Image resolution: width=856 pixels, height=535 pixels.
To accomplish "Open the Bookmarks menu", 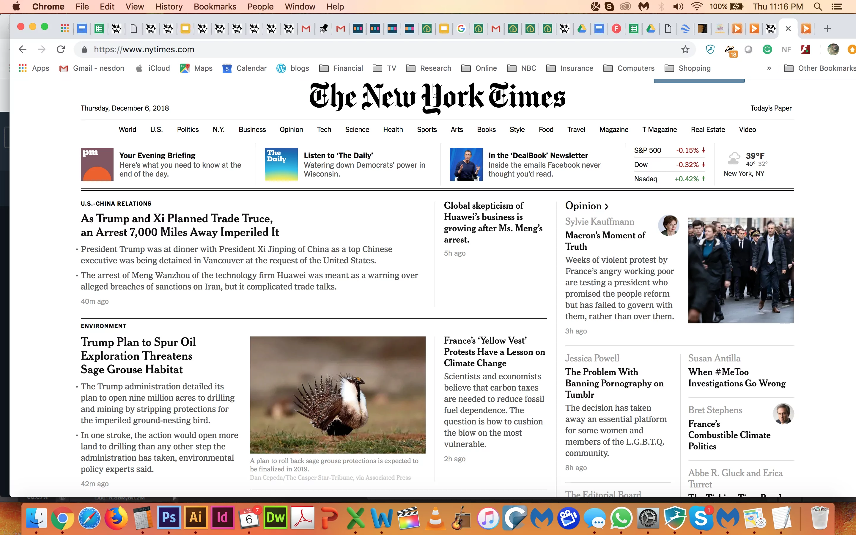I will click(x=215, y=7).
